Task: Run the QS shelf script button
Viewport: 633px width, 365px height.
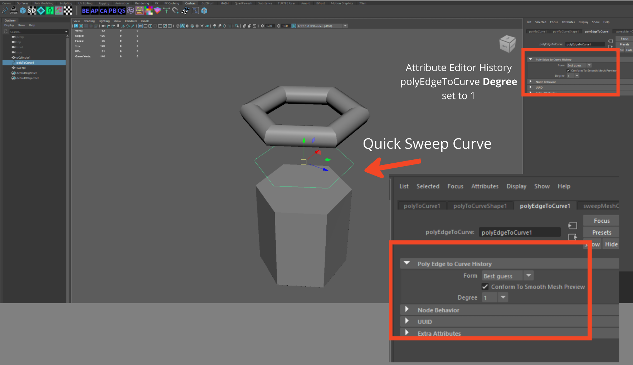Action: tap(122, 11)
